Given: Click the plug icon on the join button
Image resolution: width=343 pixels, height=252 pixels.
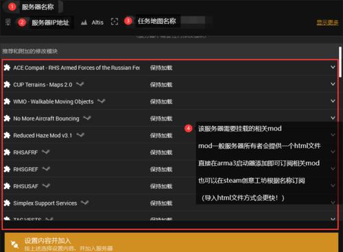Looking at the screenshot, I should click(x=15, y=244).
